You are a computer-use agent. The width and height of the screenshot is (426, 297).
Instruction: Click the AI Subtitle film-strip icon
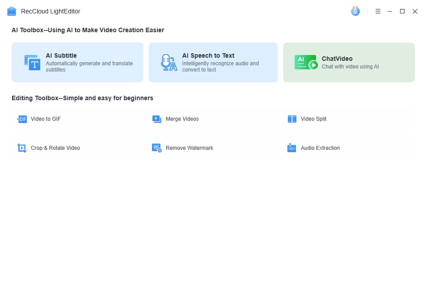[32, 62]
